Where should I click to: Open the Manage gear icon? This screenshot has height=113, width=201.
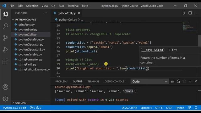tap(5, 99)
